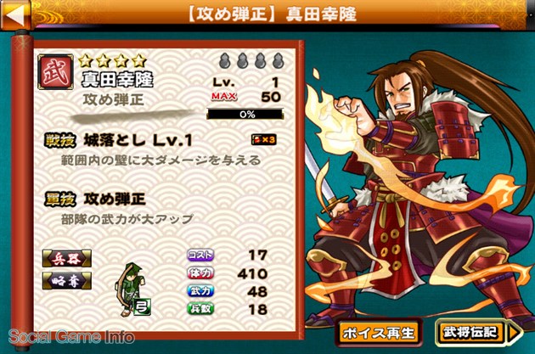Tap the red 武 type emblem
Viewport: 535px width, 354px height.
click(x=55, y=71)
